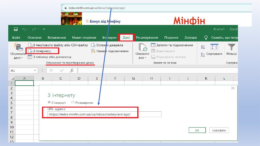260x146 pixels.
Task: Open the Name Box dropdown arrow
Action: coord(35,70)
